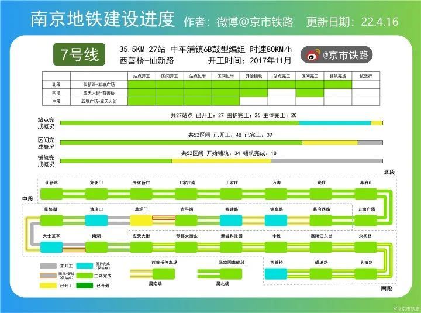Select the 莫愁湖 station block
This screenshot has width=421, height=313.
51,221
